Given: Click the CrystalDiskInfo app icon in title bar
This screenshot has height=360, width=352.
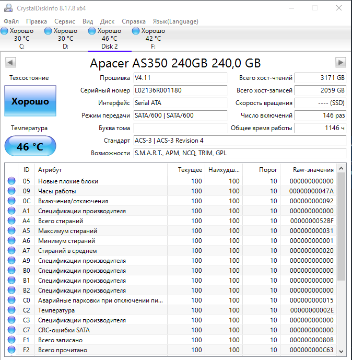Looking at the screenshot, I should pos(8,8).
